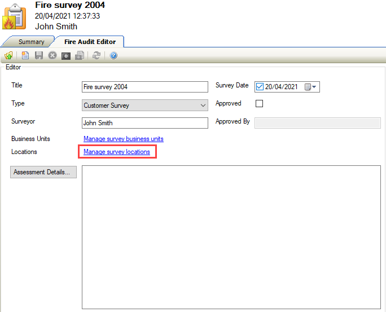Open help via blue question icon
Screen dimensions: 386x312
coord(113,55)
